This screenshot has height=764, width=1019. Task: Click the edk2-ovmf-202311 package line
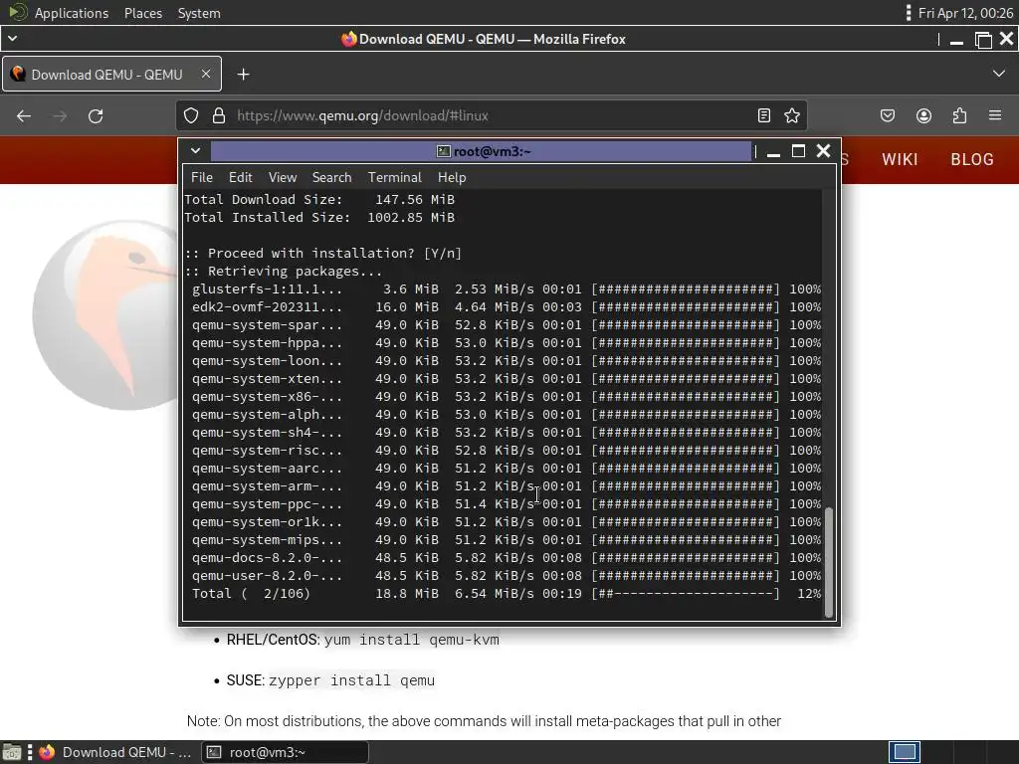506,306
